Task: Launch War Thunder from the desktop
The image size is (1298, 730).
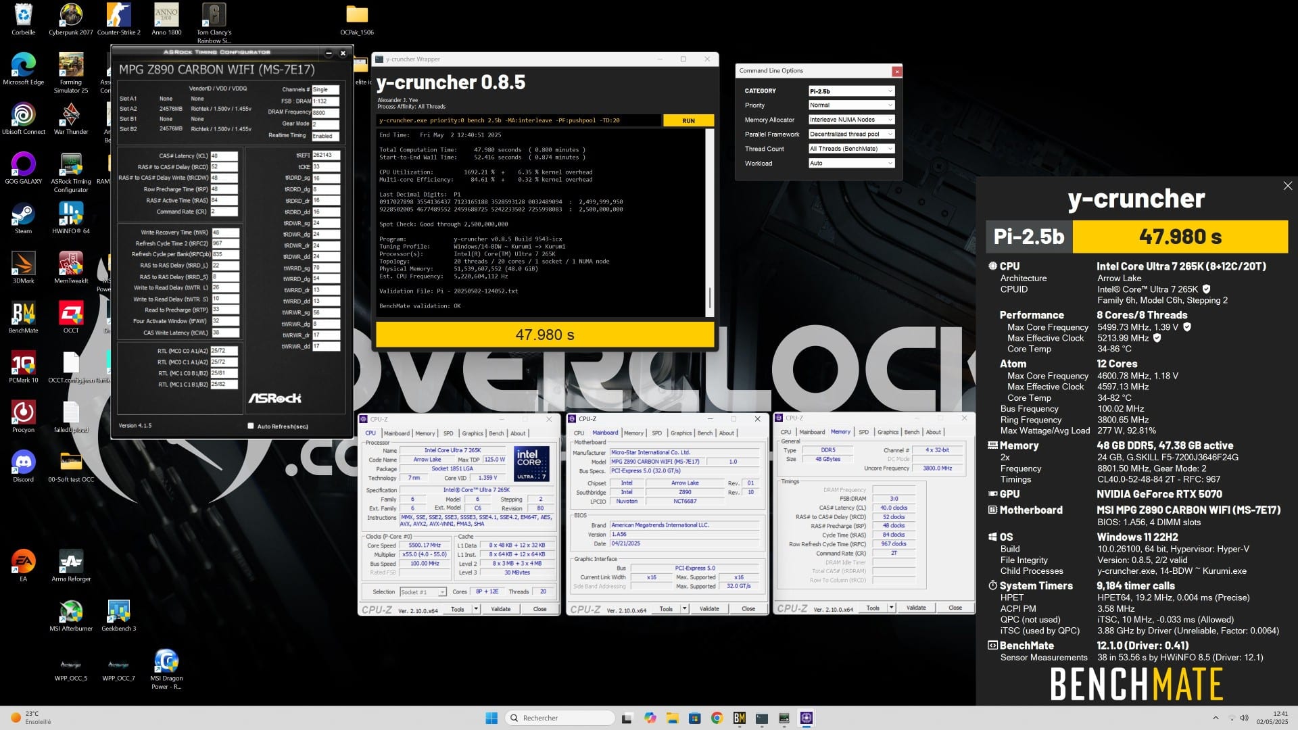Action: (x=71, y=118)
